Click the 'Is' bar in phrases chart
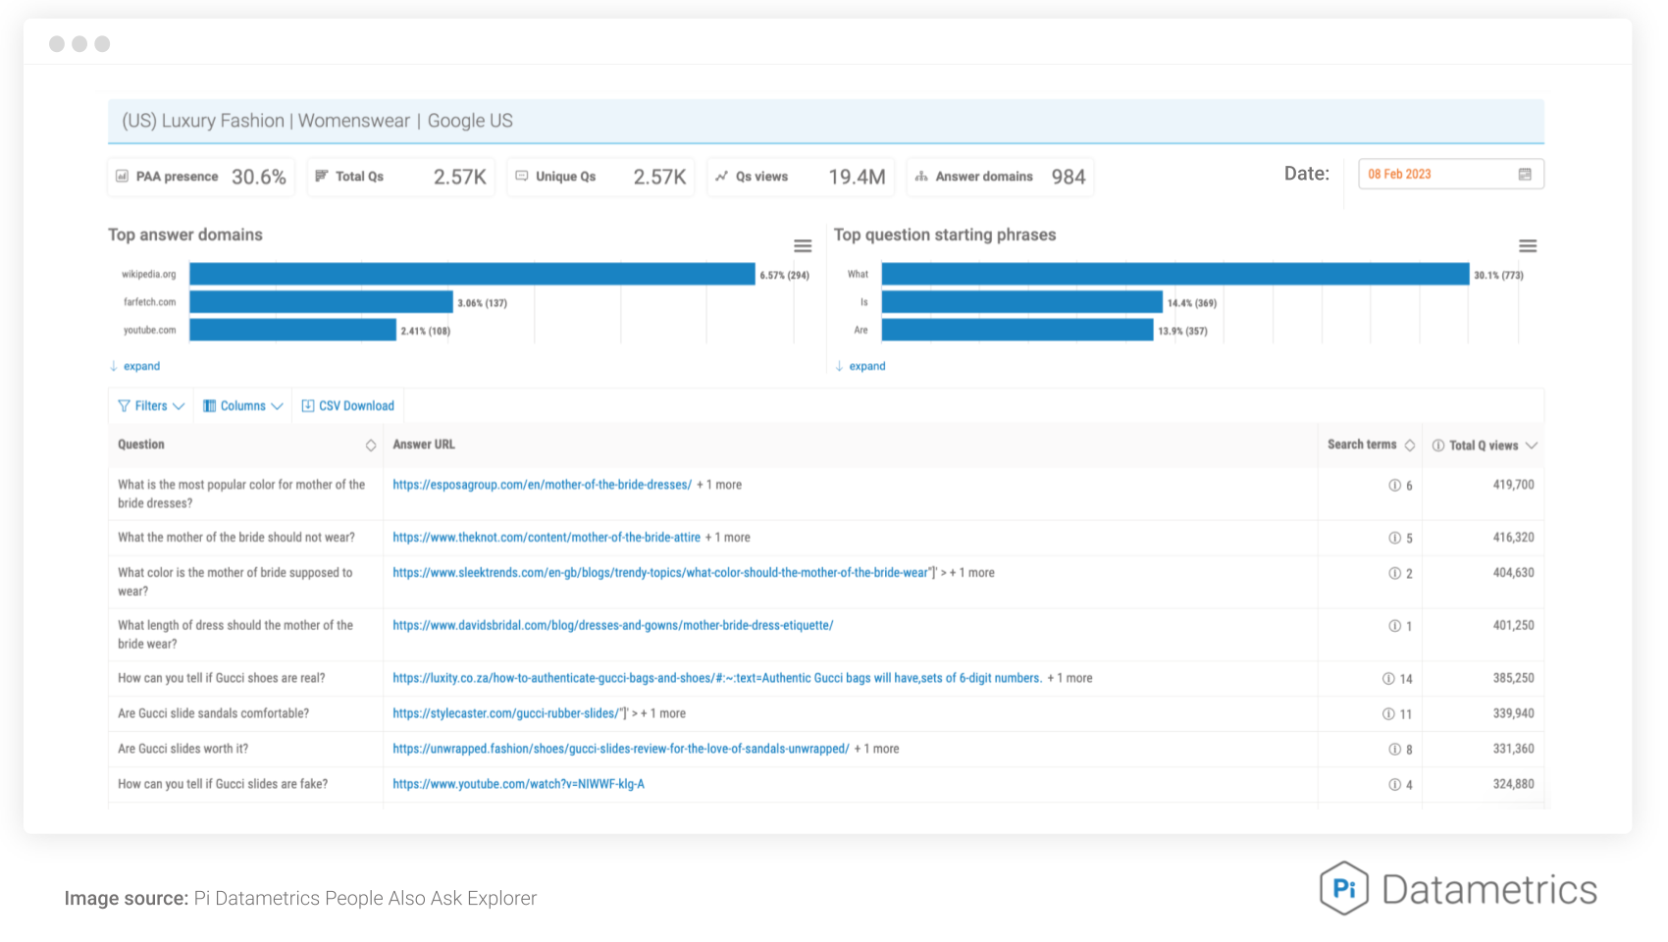The height and width of the screenshot is (942, 1668). point(1022,302)
